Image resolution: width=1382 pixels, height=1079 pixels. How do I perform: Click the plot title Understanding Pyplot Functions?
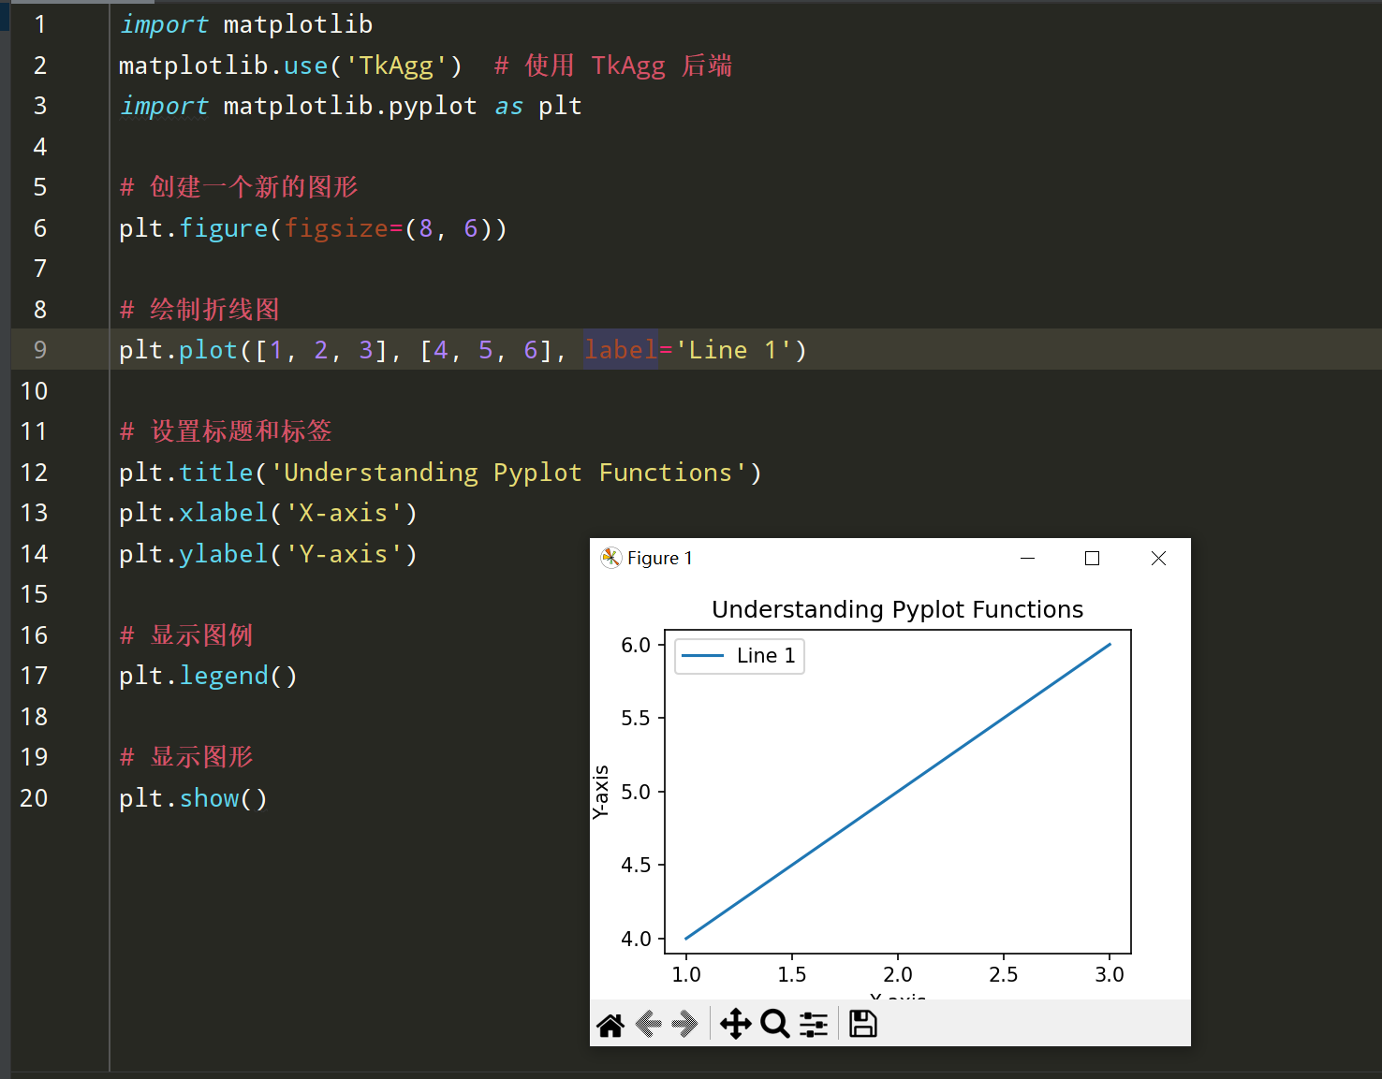897,609
